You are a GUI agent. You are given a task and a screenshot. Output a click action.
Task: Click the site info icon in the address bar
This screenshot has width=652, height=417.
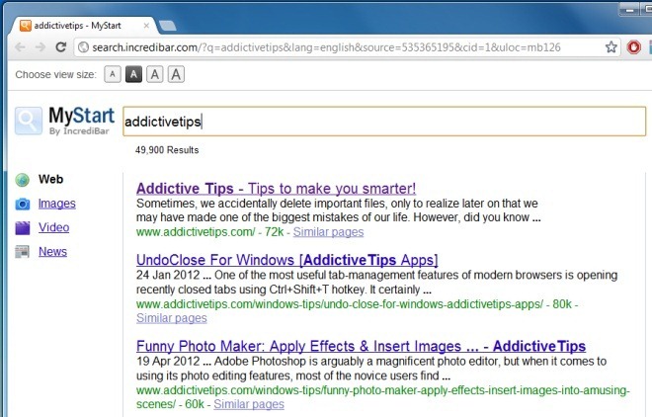(84, 47)
